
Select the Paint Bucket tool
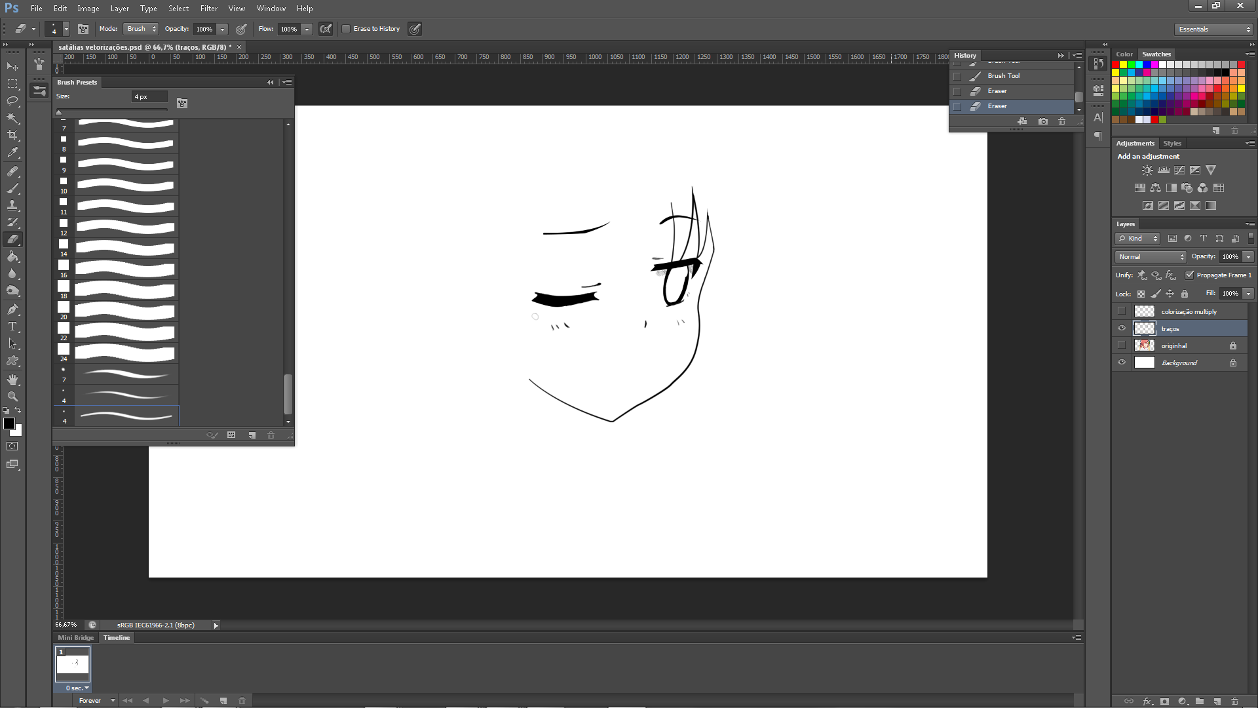coord(12,257)
